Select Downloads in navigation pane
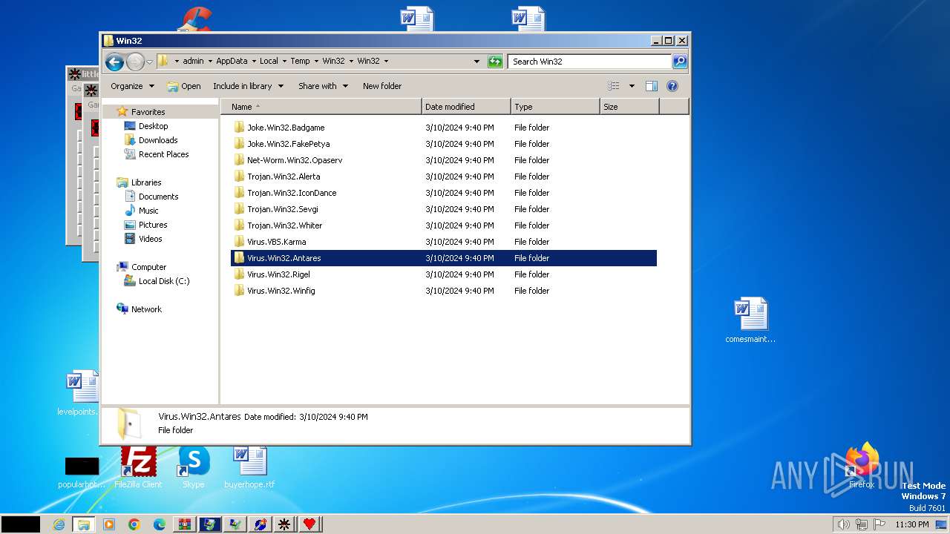Viewport: 950px width, 534px height. (x=157, y=140)
